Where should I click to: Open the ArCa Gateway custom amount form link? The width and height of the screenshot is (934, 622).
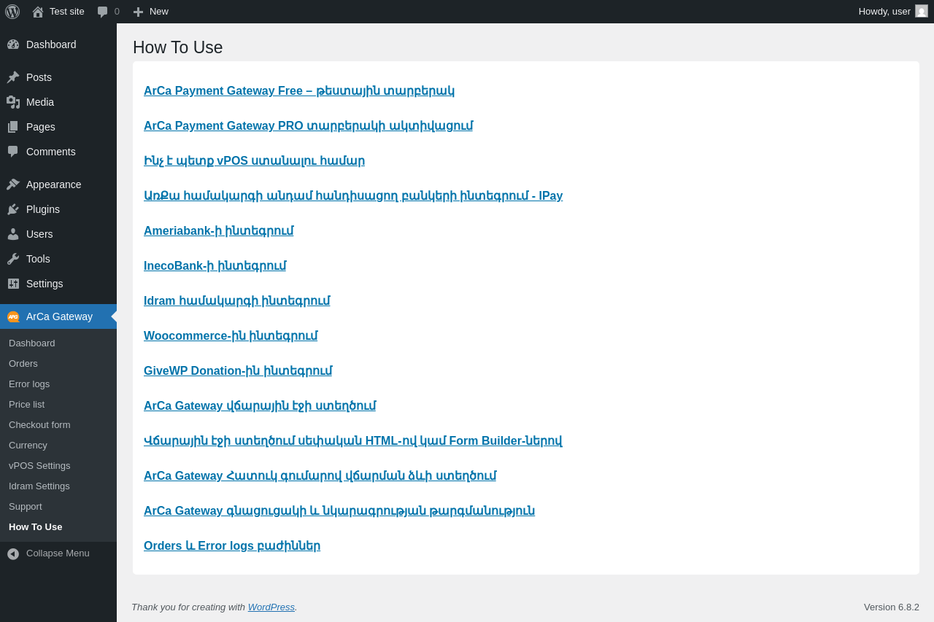320,476
